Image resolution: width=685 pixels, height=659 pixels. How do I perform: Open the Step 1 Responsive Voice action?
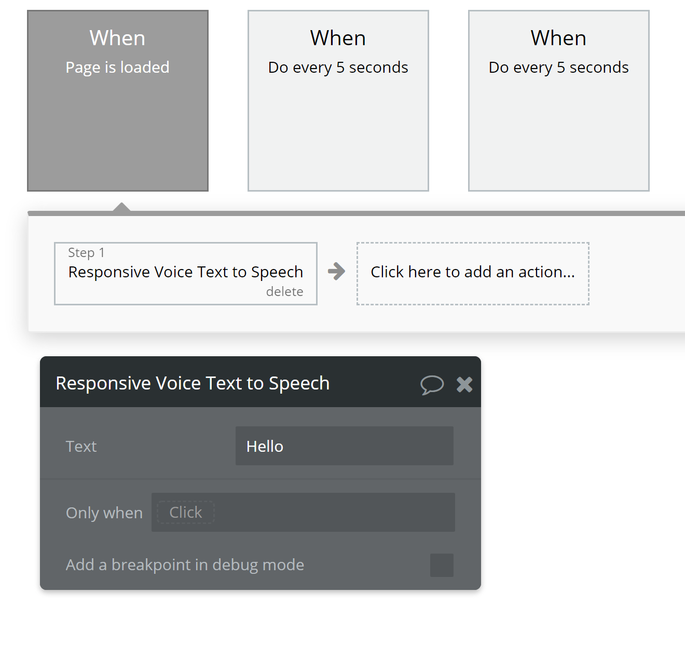(186, 272)
